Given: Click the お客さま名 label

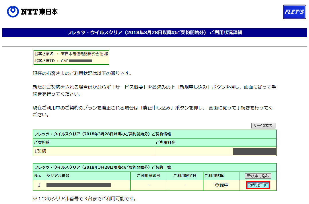Looking at the screenshot, I should [x=44, y=54].
